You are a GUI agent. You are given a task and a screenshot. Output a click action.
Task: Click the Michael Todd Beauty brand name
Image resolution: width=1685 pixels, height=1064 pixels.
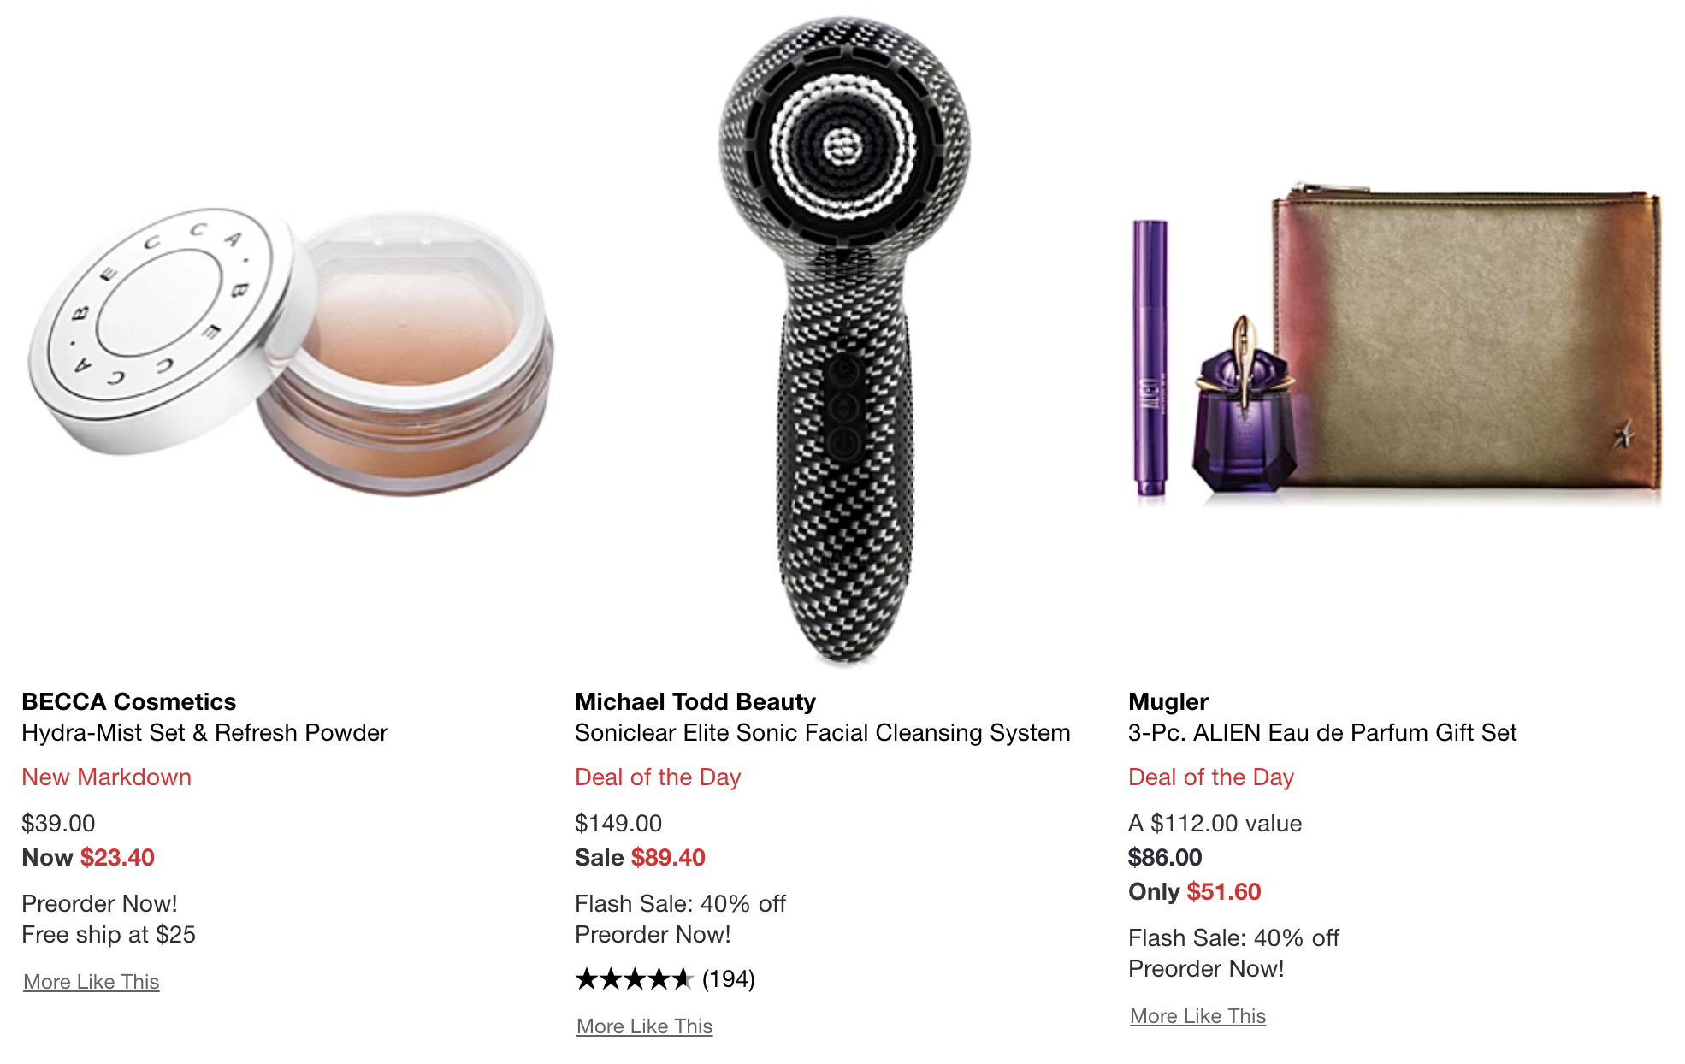695,701
